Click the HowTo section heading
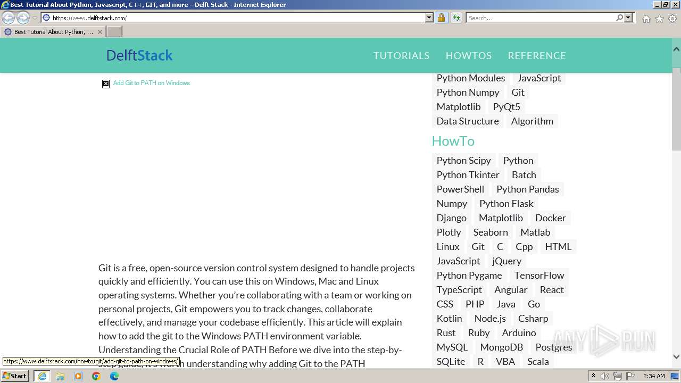This screenshot has width=681, height=383. (x=453, y=141)
